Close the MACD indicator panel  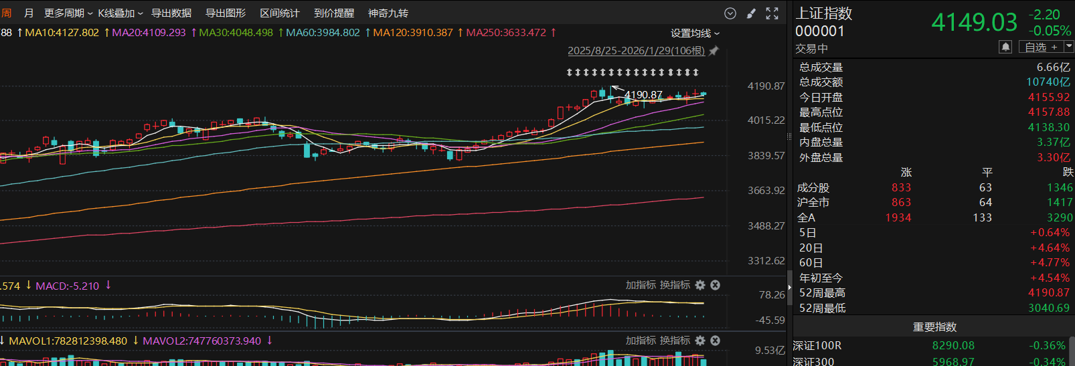(715, 285)
